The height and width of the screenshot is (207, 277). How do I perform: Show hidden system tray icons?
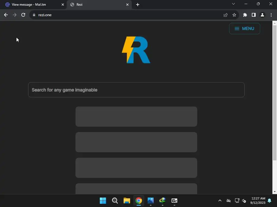pos(220,201)
